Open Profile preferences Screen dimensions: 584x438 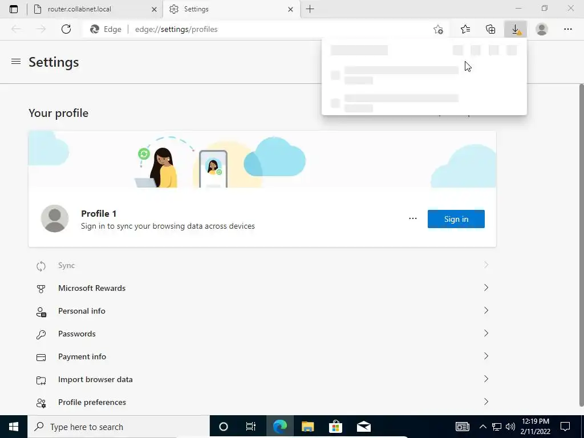coord(262,402)
